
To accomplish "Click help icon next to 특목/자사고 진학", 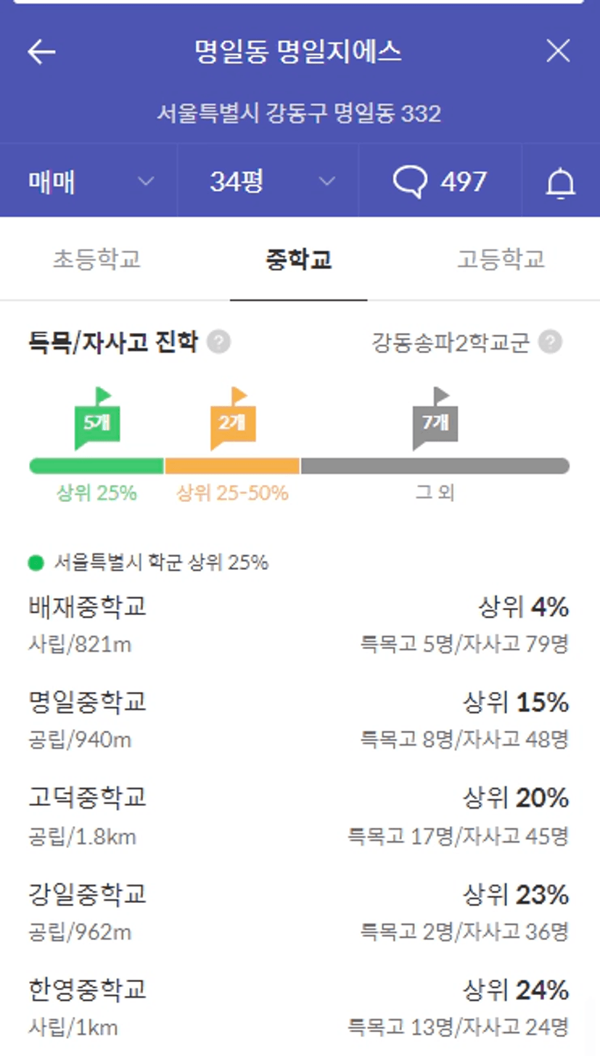I will point(218,342).
